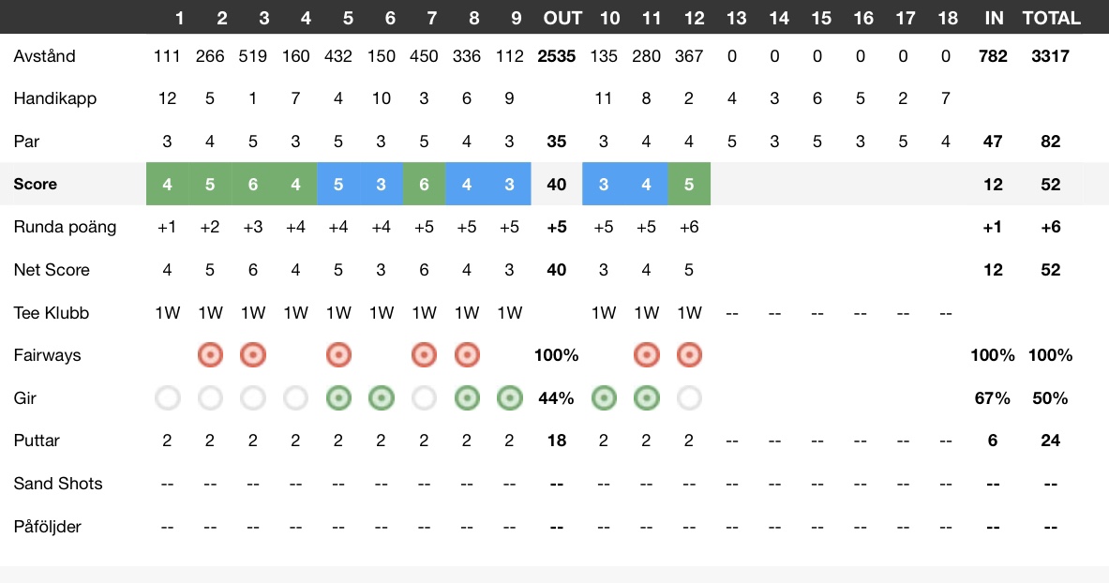This screenshot has height=583, width=1109.
Task: Select the green score cell for hole 3
Action: (252, 184)
